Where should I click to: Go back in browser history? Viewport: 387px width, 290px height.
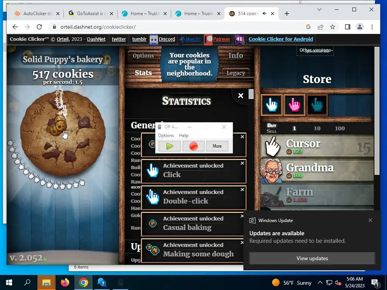pyautogui.click(x=15, y=27)
